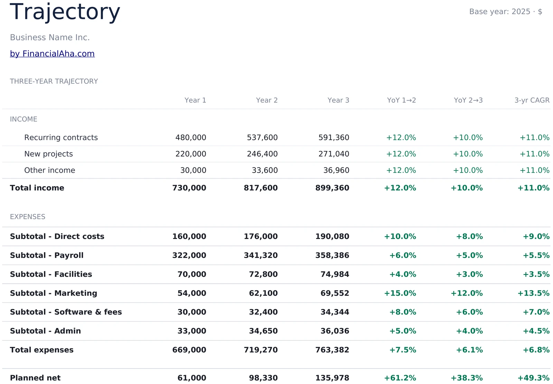Click Facilities Year 2 value 72,800
553x384 pixels.
263,274
